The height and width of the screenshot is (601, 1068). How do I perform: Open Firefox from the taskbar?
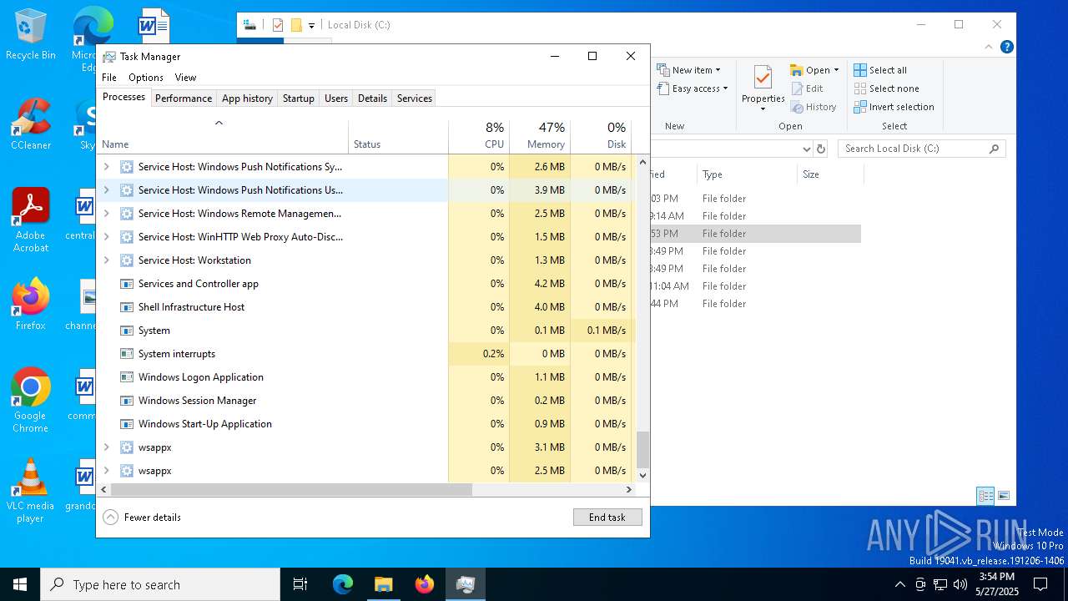(x=424, y=584)
